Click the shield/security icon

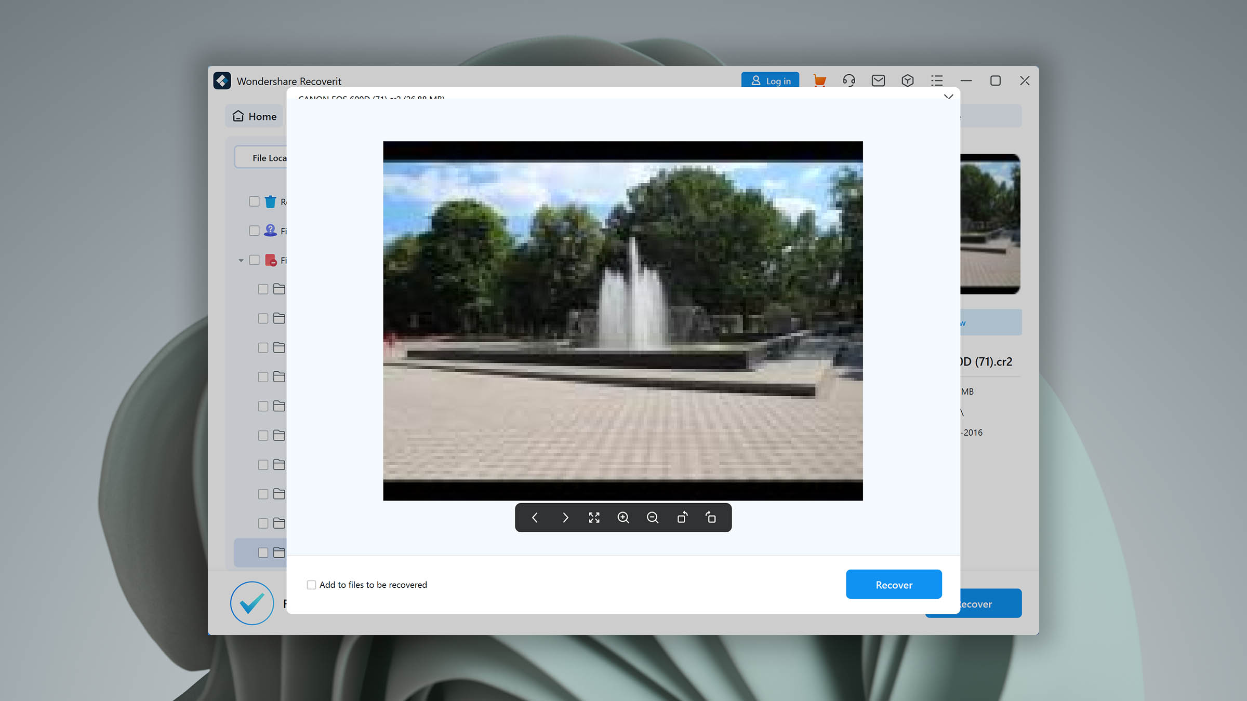point(907,79)
